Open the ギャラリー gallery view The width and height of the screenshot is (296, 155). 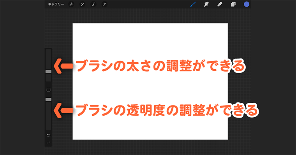pos(56,4)
